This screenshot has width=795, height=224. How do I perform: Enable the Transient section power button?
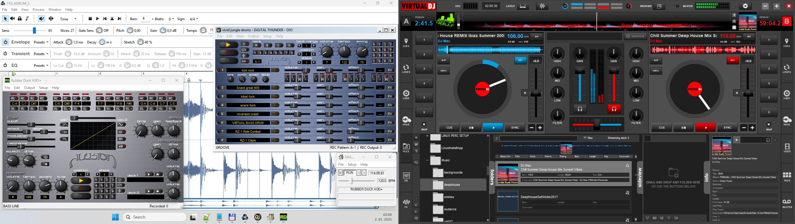[5, 54]
